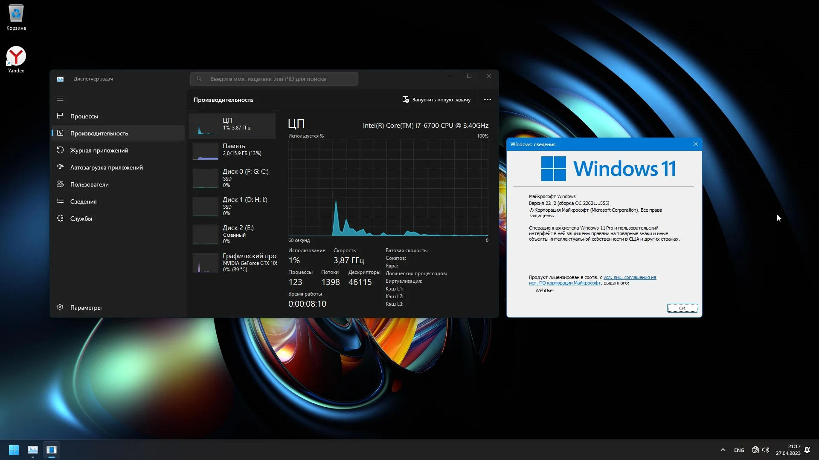Go to the Users page
This screenshot has height=460, width=819.
[89, 184]
